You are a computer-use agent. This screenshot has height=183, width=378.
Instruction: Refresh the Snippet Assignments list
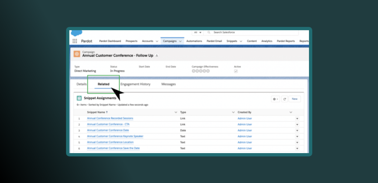coord(285,99)
